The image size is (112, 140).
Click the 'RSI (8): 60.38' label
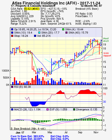pyautogui.click(x=22, y=87)
